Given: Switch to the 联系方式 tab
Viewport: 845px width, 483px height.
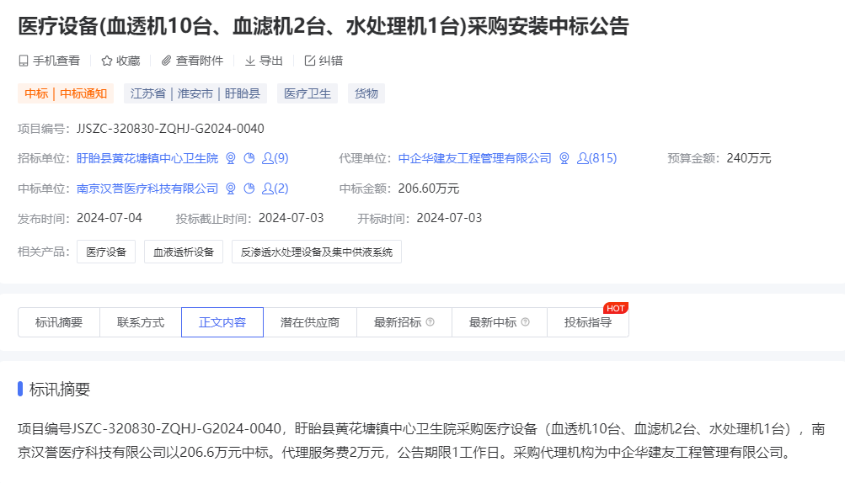Looking at the screenshot, I should (x=141, y=322).
